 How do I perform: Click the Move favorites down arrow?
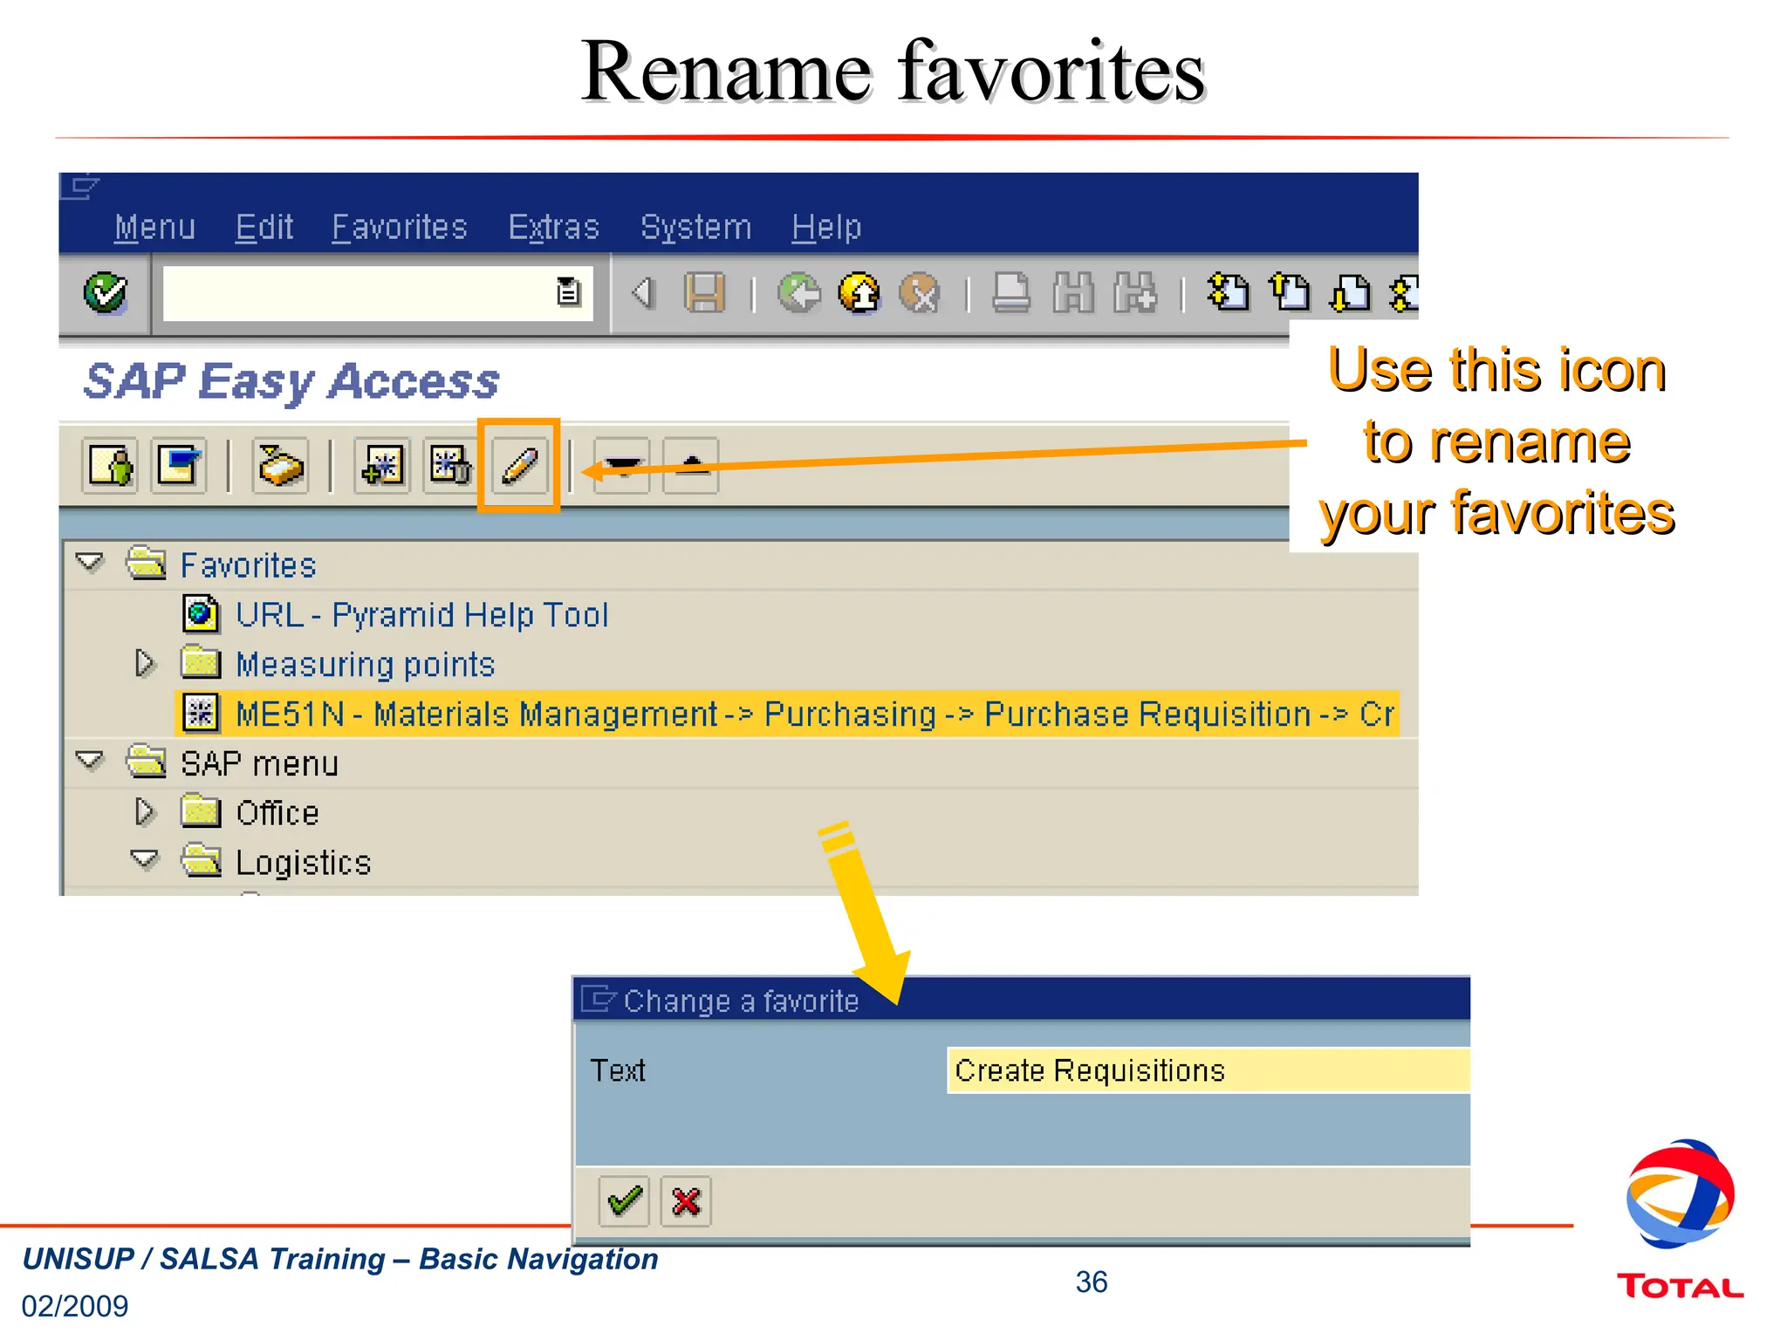point(621,466)
